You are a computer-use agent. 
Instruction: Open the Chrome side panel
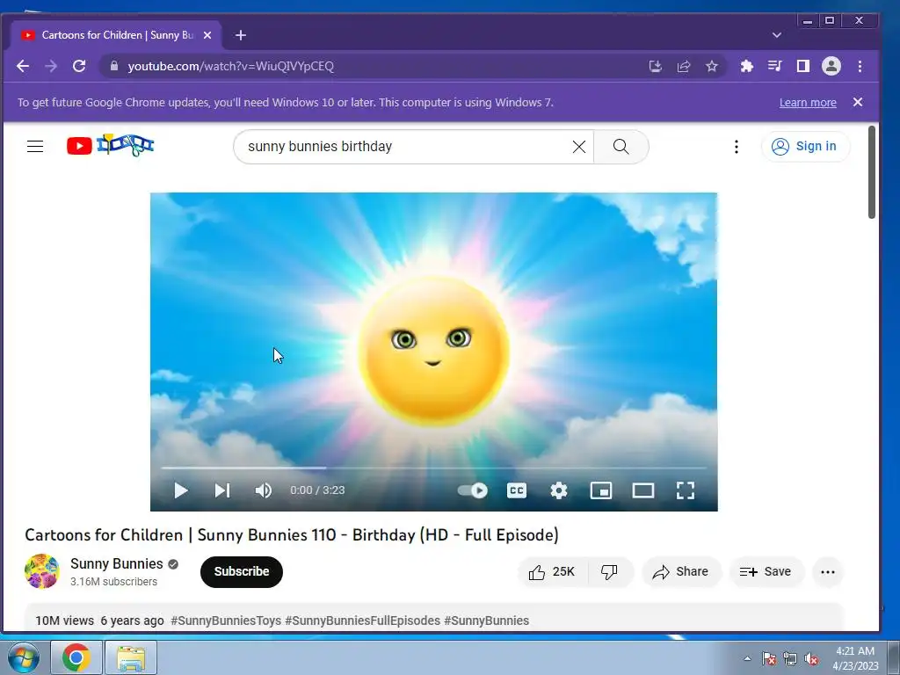tap(803, 66)
